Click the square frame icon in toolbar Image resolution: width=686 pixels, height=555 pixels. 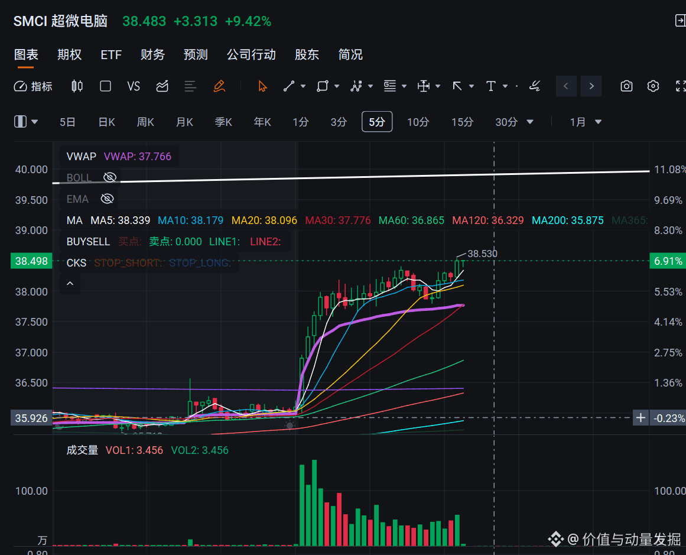(105, 86)
